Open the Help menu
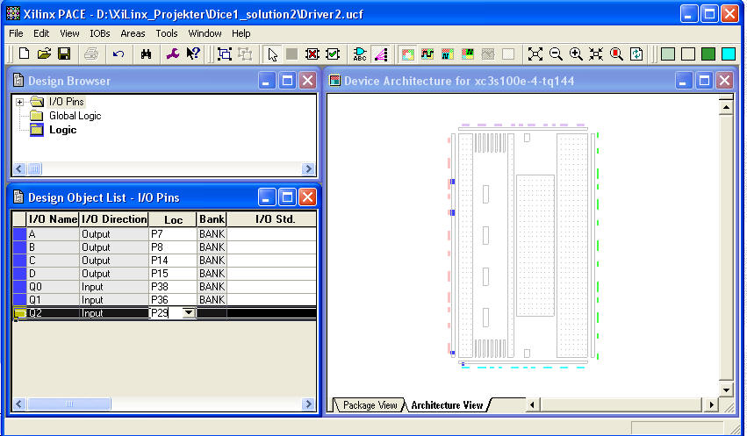Viewport: 747px width, 436px height. pos(241,33)
